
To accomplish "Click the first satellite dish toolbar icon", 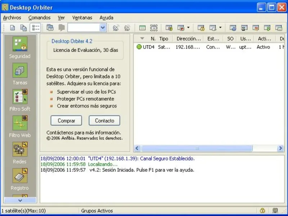I will pos(116,28).
